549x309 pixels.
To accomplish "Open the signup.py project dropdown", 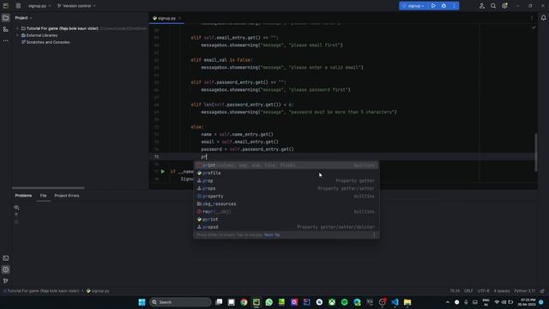I will click(x=39, y=6).
